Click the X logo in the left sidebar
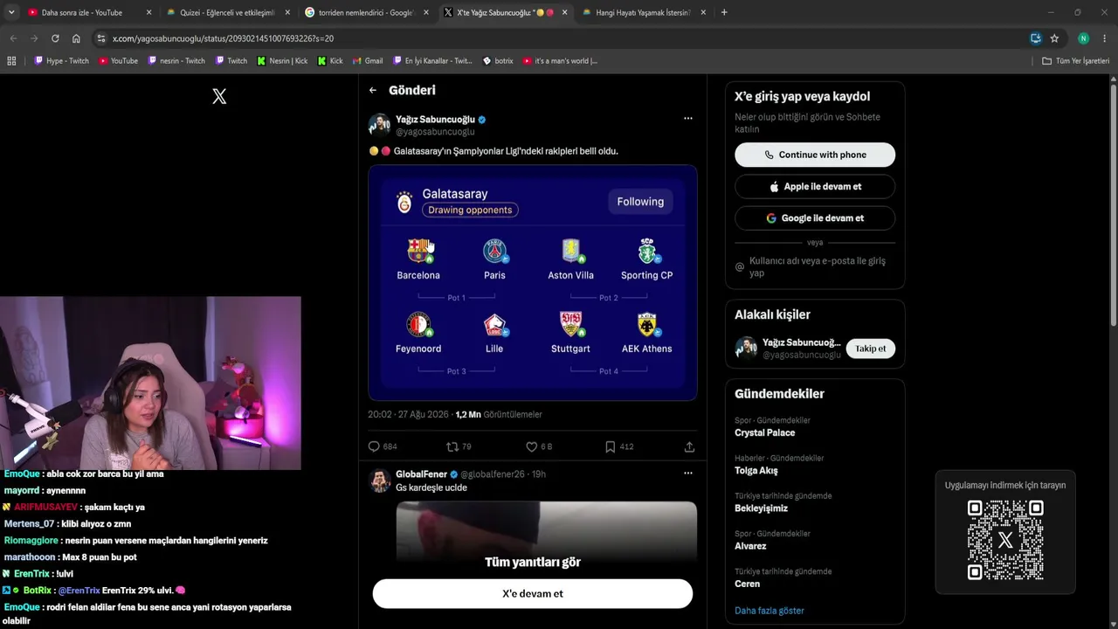This screenshot has height=629, width=1118. point(219,96)
